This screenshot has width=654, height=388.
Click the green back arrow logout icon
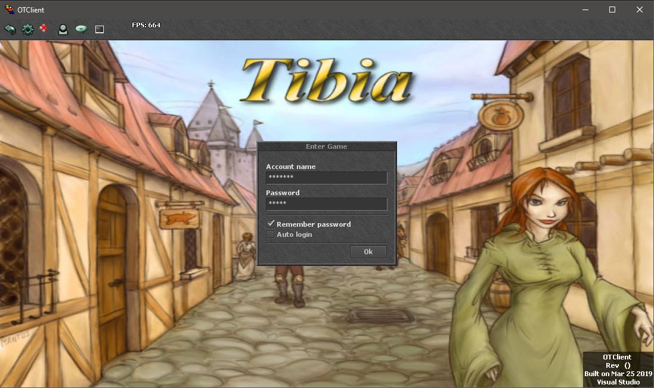[10, 29]
